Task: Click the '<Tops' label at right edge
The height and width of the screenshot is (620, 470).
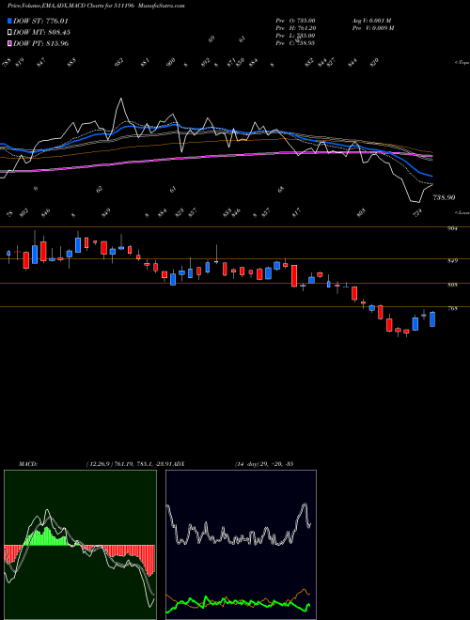Action: pyautogui.click(x=462, y=62)
